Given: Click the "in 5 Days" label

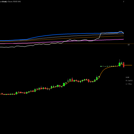Looking at the screenshot, I should [x=129, y=84].
